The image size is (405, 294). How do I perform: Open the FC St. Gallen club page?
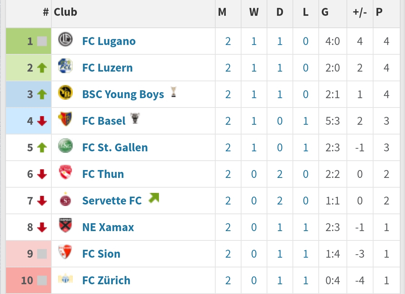(x=115, y=148)
